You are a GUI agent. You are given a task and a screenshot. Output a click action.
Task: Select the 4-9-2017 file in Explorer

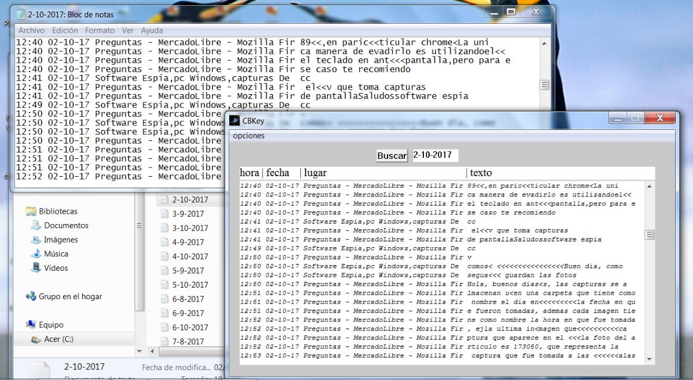(x=188, y=243)
